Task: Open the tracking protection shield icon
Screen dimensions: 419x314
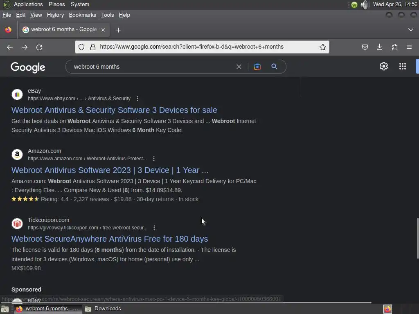Action: coord(81,47)
